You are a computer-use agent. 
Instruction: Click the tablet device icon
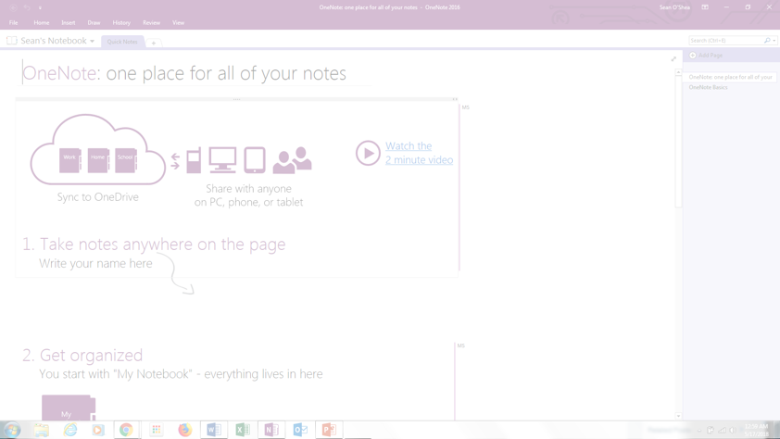coord(255,160)
